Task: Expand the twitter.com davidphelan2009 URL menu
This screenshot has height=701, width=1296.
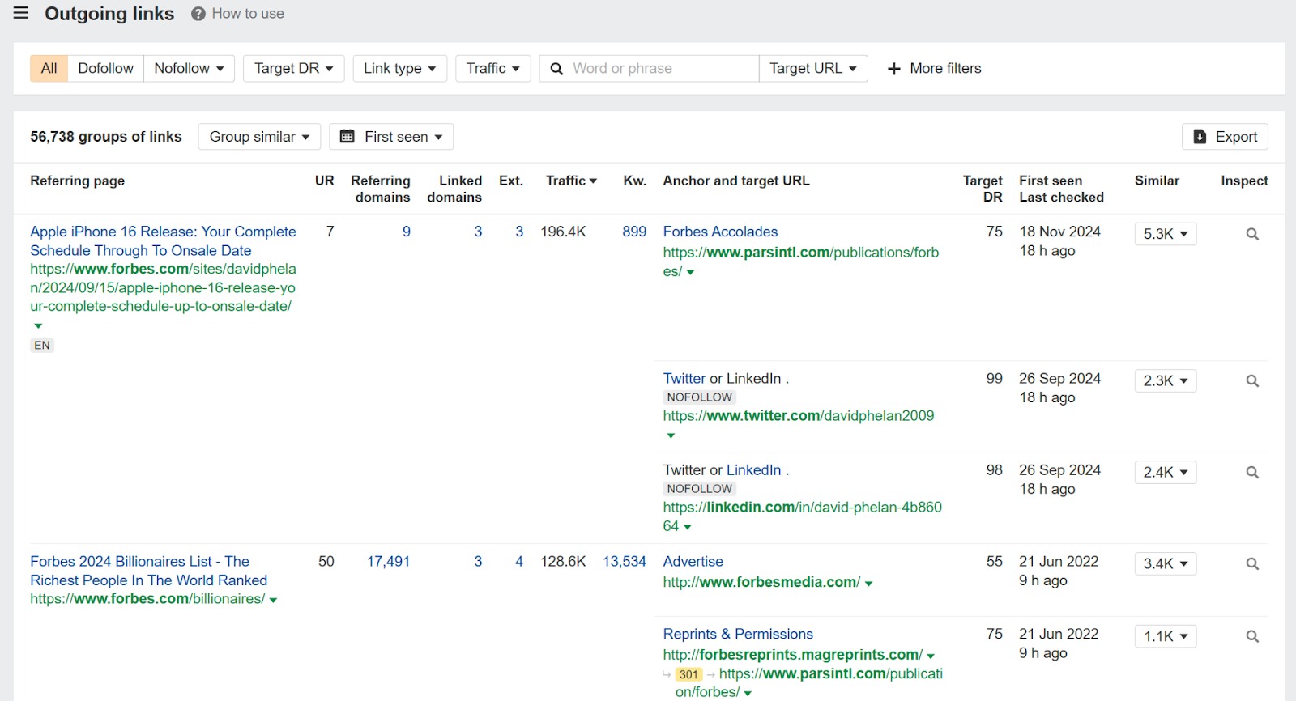Action: [671, 435]
